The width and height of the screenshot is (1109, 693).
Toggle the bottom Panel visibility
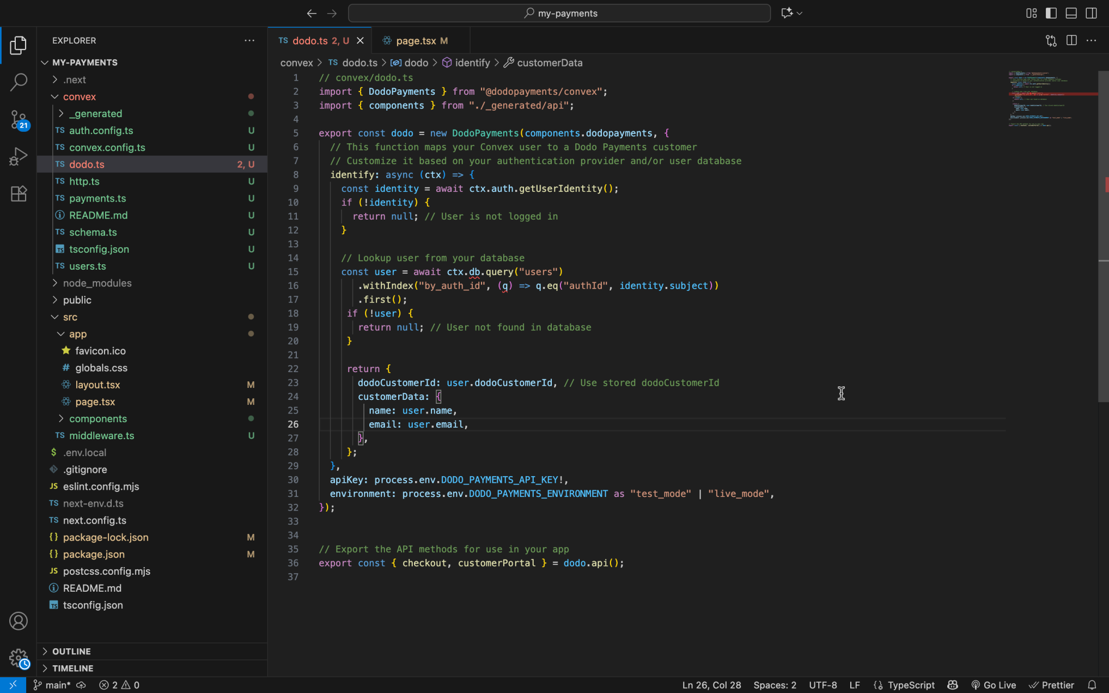[1071, 13]
